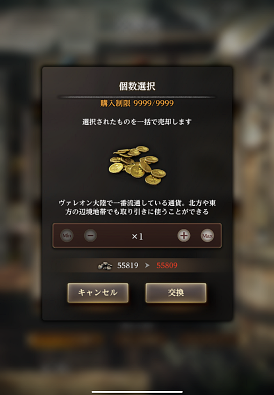The width and height of the screenshot is (274, 395).
Task: Tap the 購入制限 9999/9999 limit text
Action: (137, 103)
